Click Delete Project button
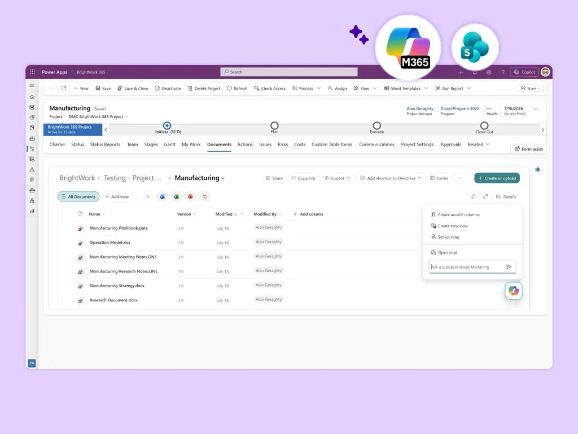This screenshot has height=434, width=578. pyautogui.click(x=204, y=89)
